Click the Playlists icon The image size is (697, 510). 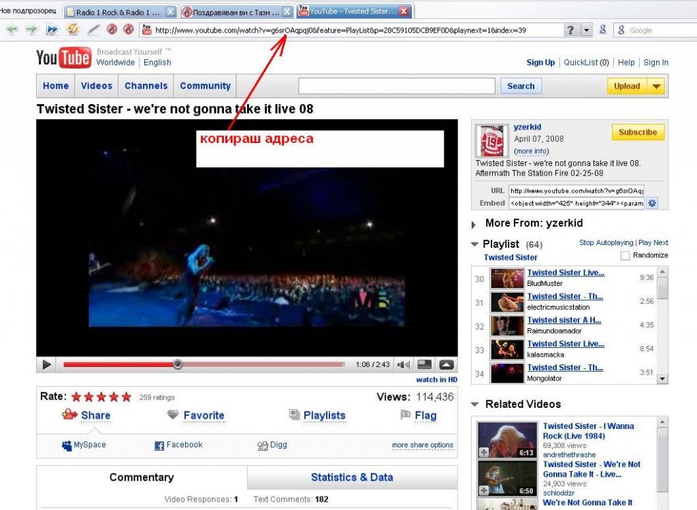click(294, 415)
